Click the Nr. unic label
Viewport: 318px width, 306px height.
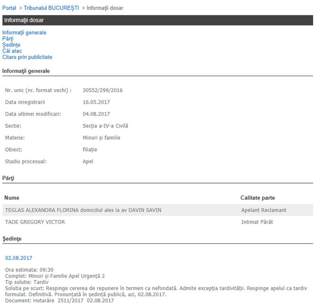click(38, 90)
